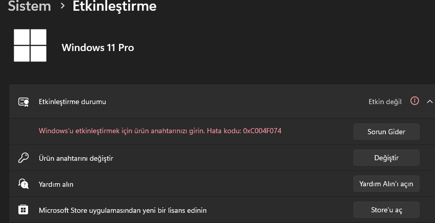Click the help chat icon beside Yardım alın

(23, 184)
